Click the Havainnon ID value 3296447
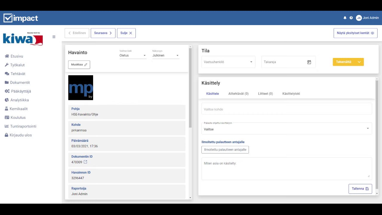This screenshot has height=215, width=382. coord(78,178)
